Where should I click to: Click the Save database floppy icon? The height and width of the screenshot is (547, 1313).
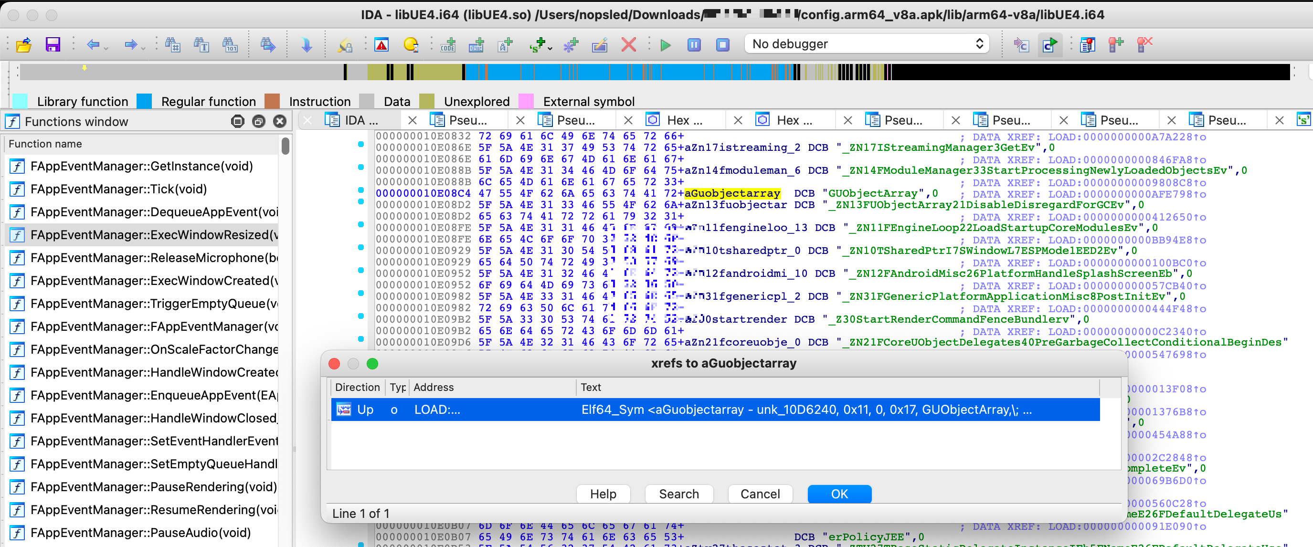(53, 45)
